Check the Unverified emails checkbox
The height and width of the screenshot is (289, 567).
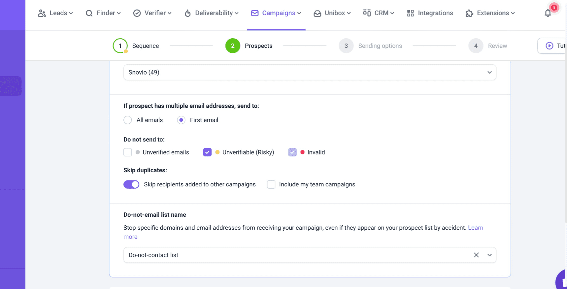pyautogui.click(x=128, y=152)
